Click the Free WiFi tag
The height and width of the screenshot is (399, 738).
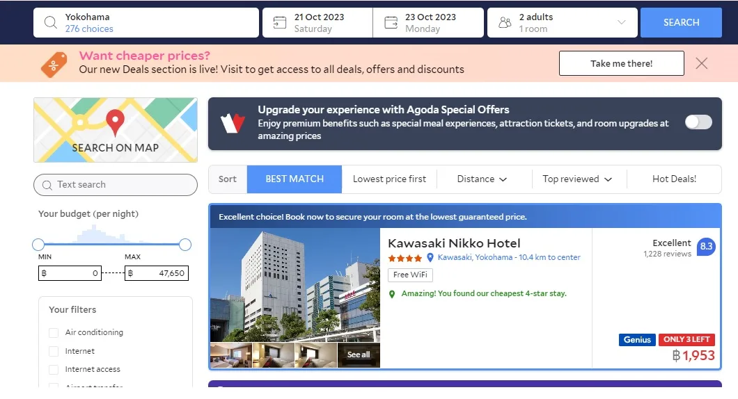pyautogui.click(x=410, y=275)
